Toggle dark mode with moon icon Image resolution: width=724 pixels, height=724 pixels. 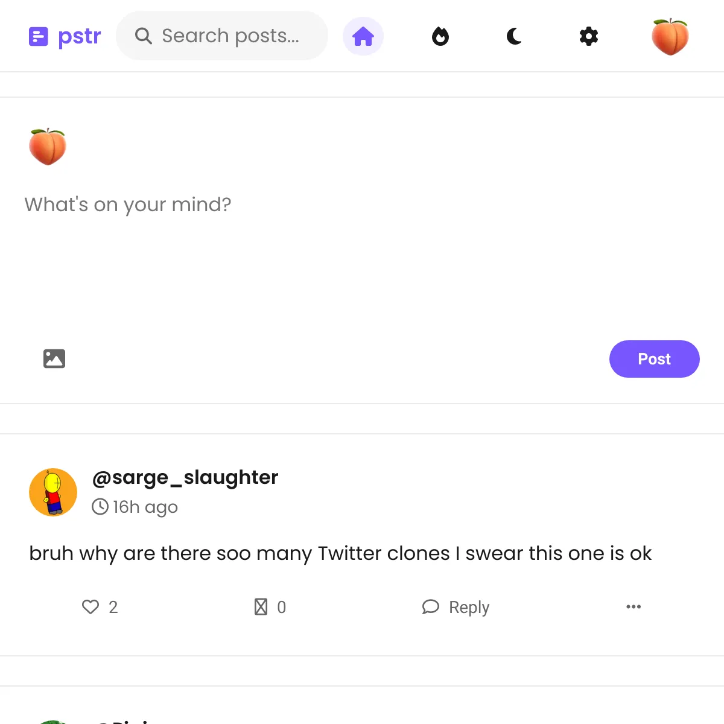514,36
